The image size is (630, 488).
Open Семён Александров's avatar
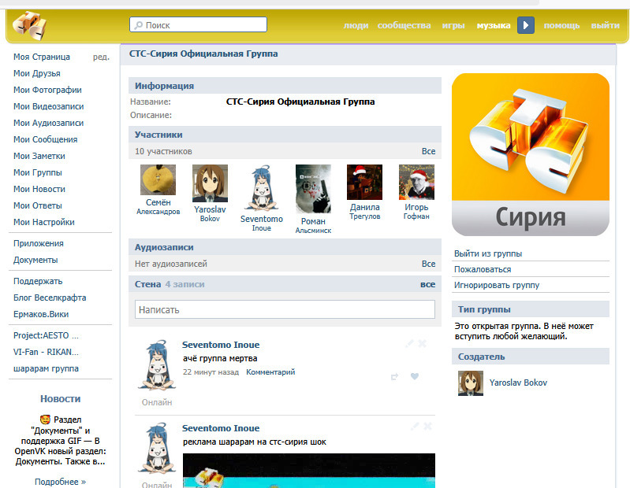158,179
